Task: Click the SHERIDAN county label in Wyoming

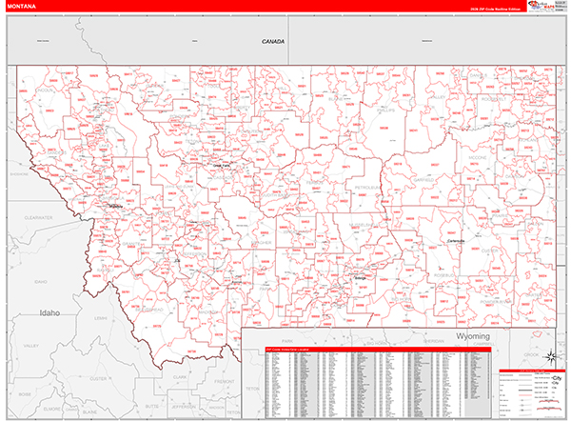Action: [x=433, y=341]
